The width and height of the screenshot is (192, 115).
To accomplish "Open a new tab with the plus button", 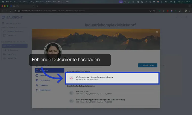I will [x=38, y=6].
